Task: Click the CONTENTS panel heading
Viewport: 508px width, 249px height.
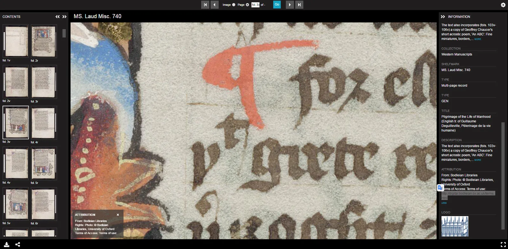Action: tap(11, 17)
